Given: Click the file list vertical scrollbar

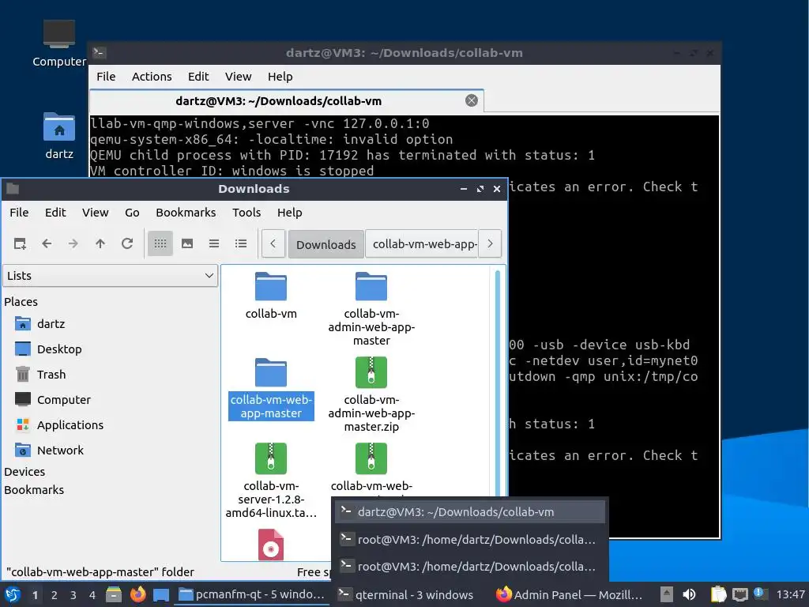Looking at the screenshot, I should [x=498, y=385].
